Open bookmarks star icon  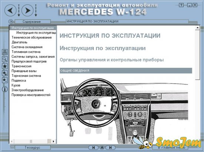point(5,66)
